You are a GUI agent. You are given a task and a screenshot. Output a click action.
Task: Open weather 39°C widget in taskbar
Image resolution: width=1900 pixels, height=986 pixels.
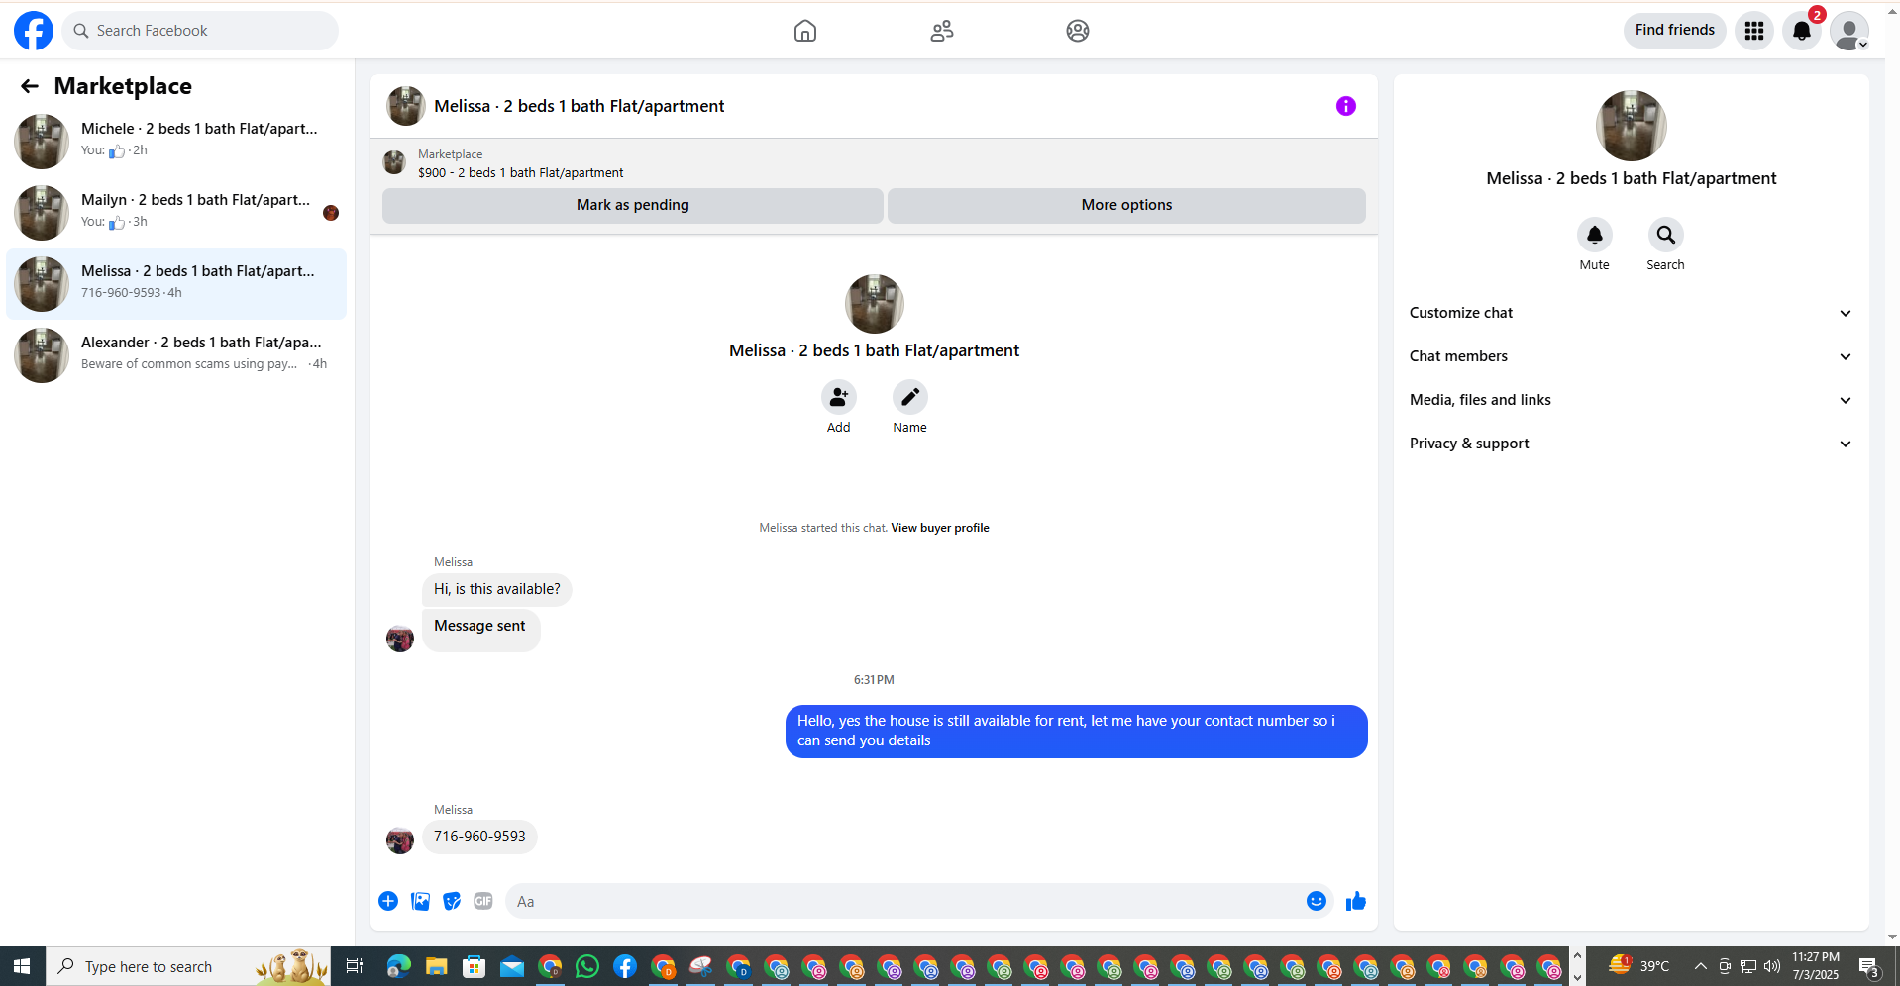tap(1640, 966)
